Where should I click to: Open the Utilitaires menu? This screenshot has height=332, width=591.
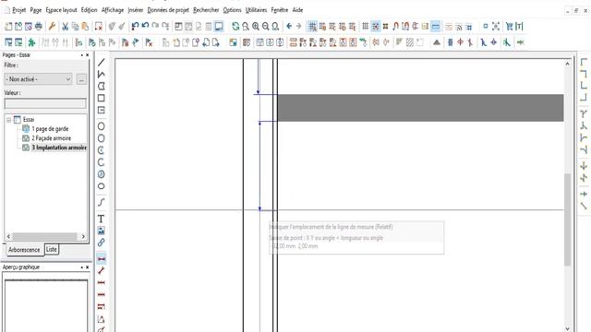(256, 10)
